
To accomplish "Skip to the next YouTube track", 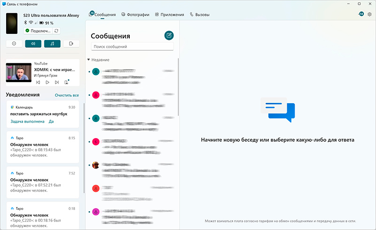I will tap(56, 82).
